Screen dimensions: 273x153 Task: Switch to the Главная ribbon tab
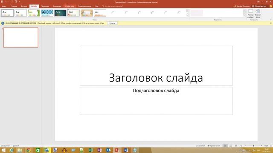tap(14, 6)
